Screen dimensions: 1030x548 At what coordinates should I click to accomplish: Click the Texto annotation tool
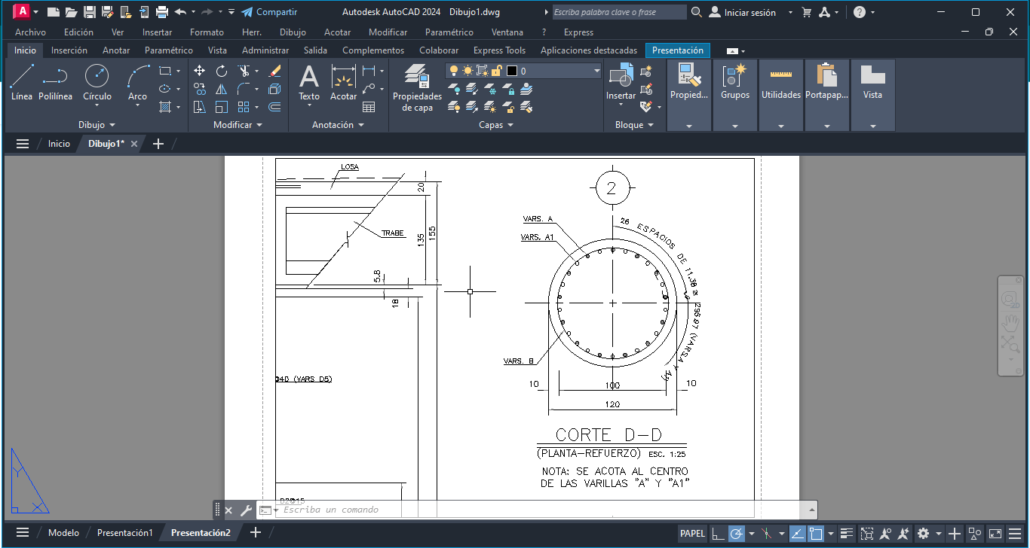309,83
